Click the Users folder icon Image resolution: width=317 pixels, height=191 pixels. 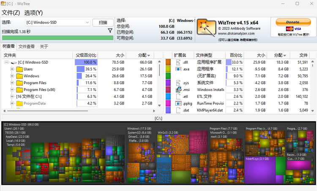point(19,69)
